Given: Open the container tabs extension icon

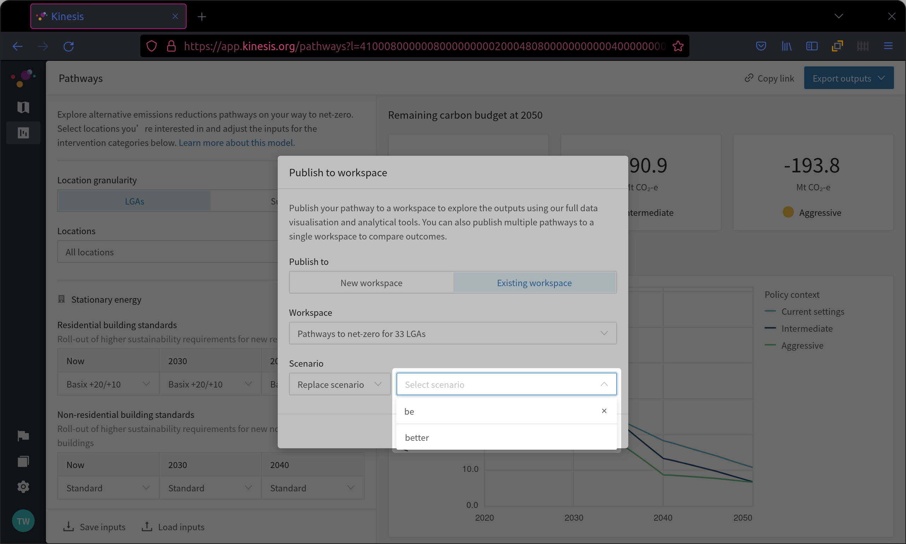Looking at the screenshot, I should (x=837, y=46).
